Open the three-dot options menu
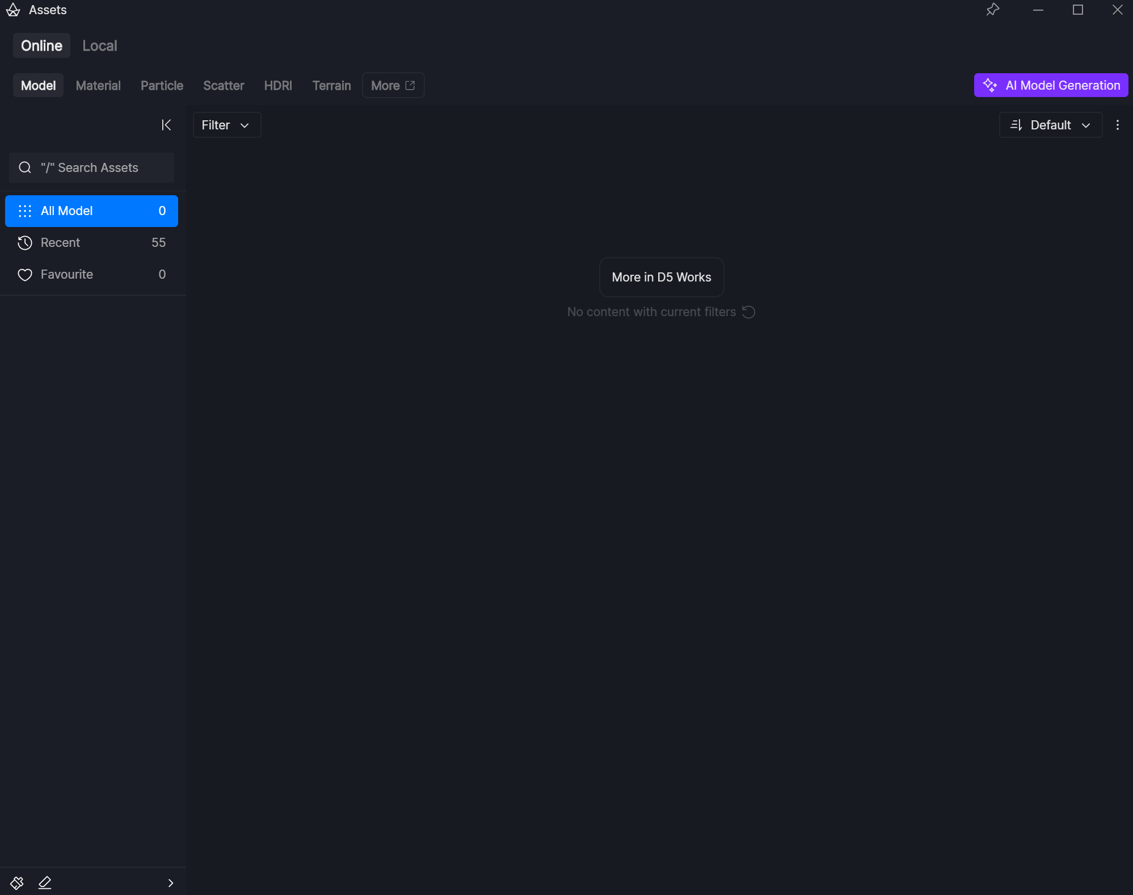The height and width of the screenshot is (895, 1133). (1117, 125)
